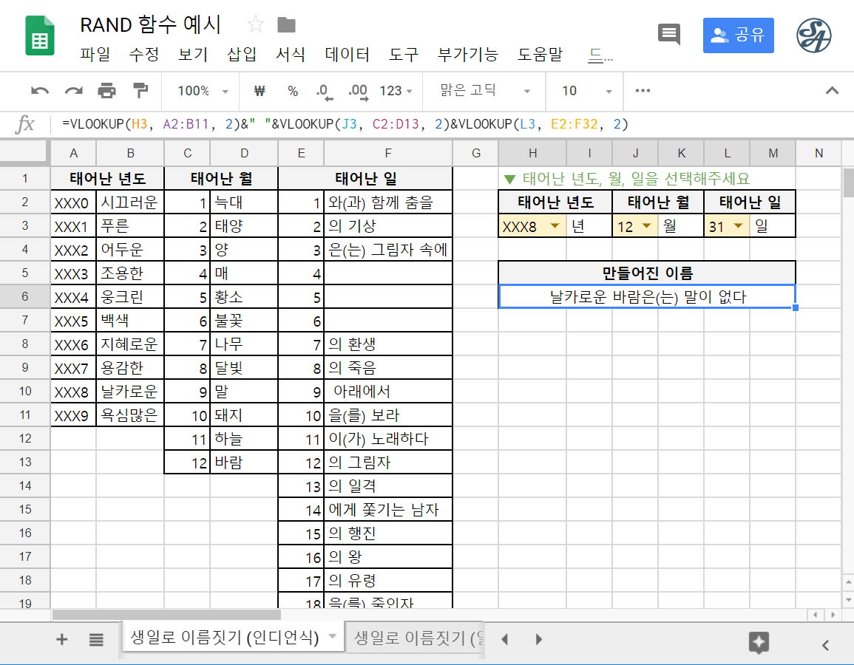Open the all sheets list icon

pyautogui.click(x=96, y=639)
